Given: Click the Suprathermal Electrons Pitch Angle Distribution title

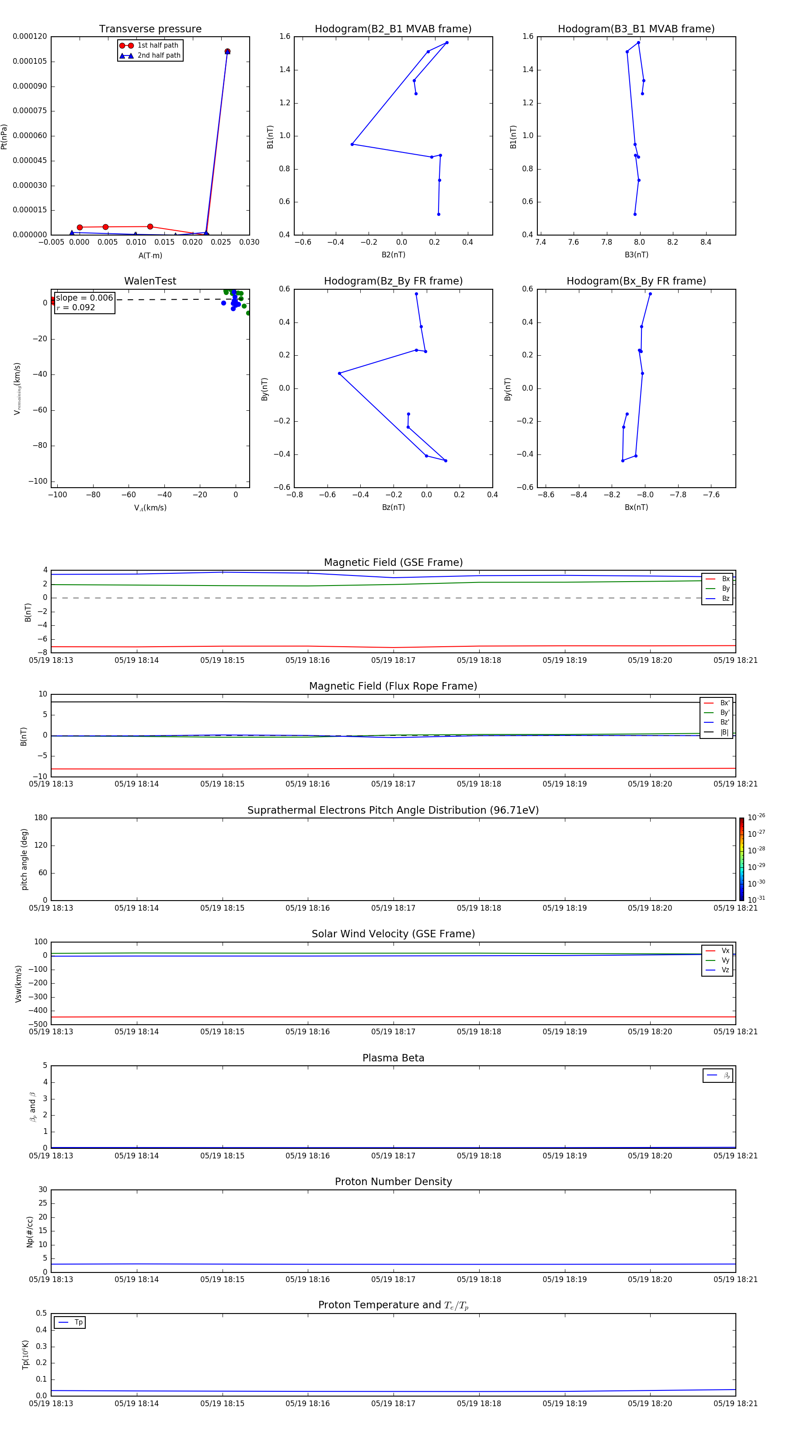Looking at the screenshot, I should pyautogui.click(x=393, y=811).
